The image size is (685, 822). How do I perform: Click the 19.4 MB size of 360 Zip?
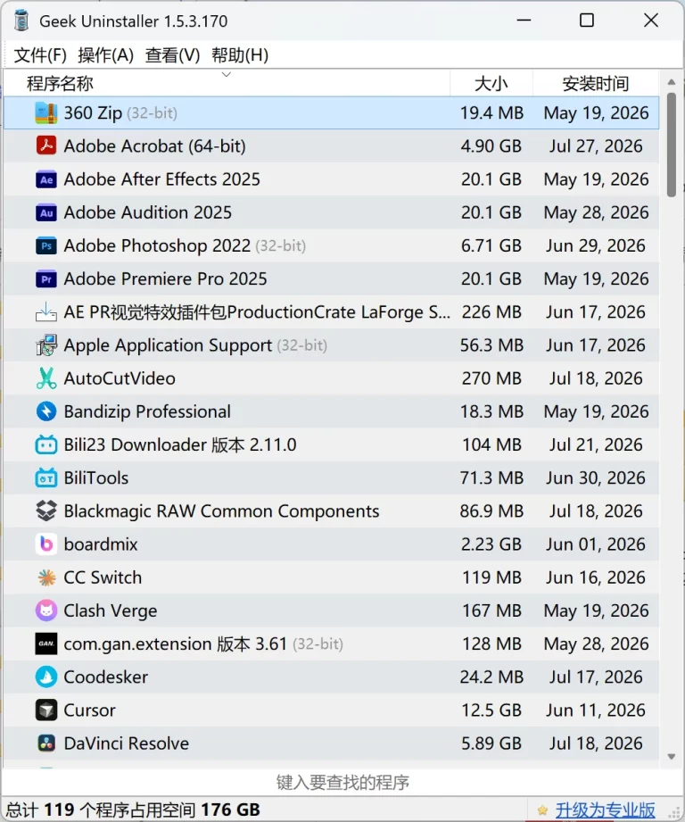tap(491, 112)
